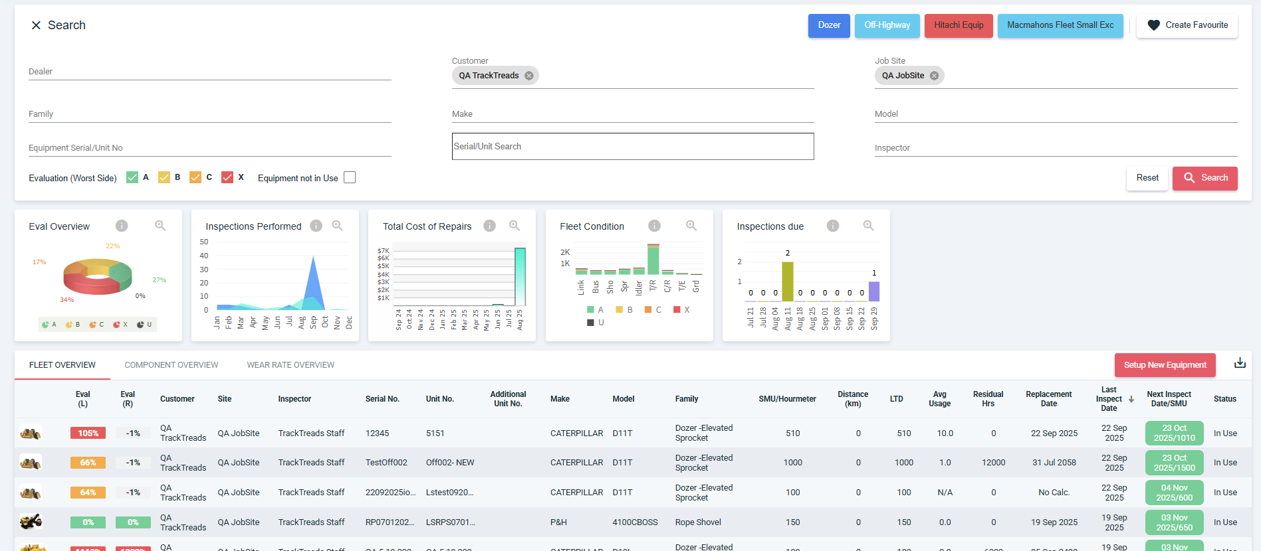Expand the Family selector
Screen dimensions: 1261x551
(209, 114)
